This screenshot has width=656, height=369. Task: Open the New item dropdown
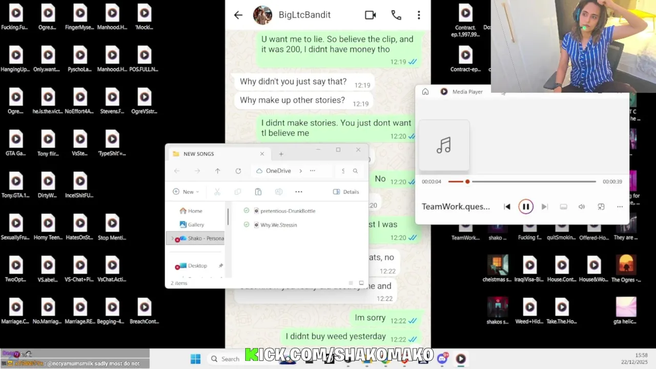tap(186, 192)
